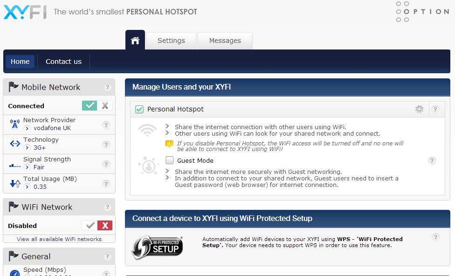Click the General flag icon
Image resolution: width=455 pixels, height=276 pixels.
(13, 255)
